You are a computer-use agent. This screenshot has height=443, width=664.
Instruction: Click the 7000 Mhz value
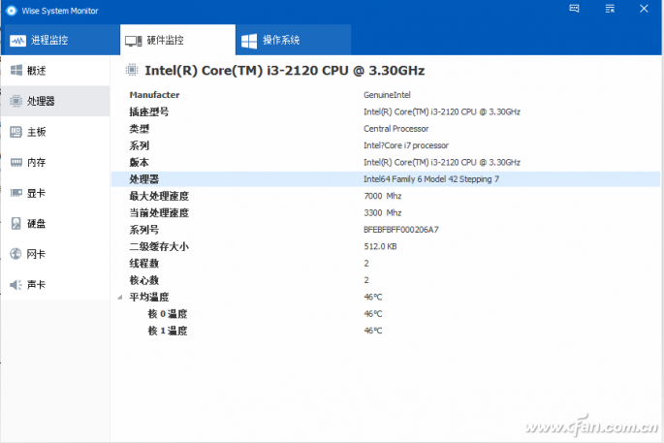pyautogui.click(x=382, y=196)
